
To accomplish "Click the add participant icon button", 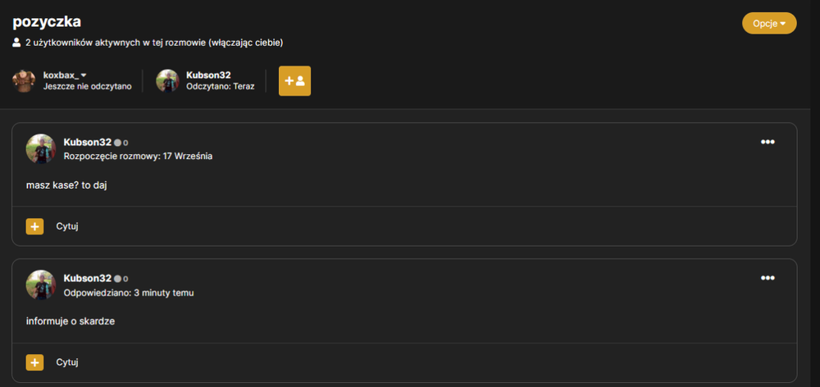I will click(x=294, y=81).
